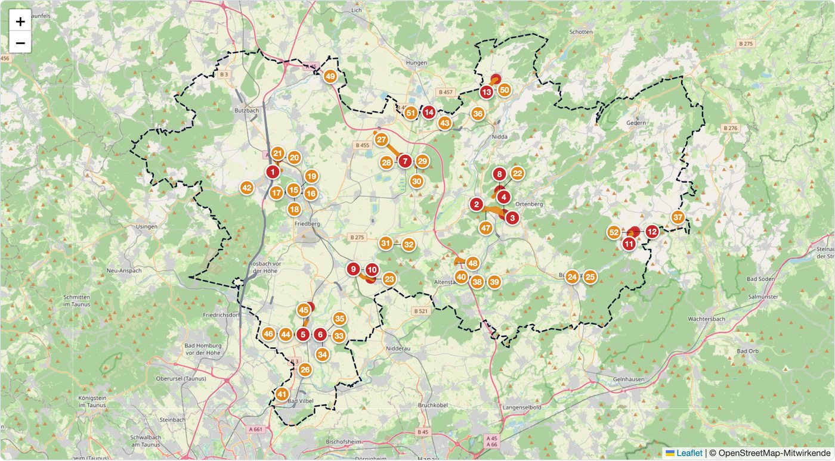Select red marker number 7

tap(405, 161)
